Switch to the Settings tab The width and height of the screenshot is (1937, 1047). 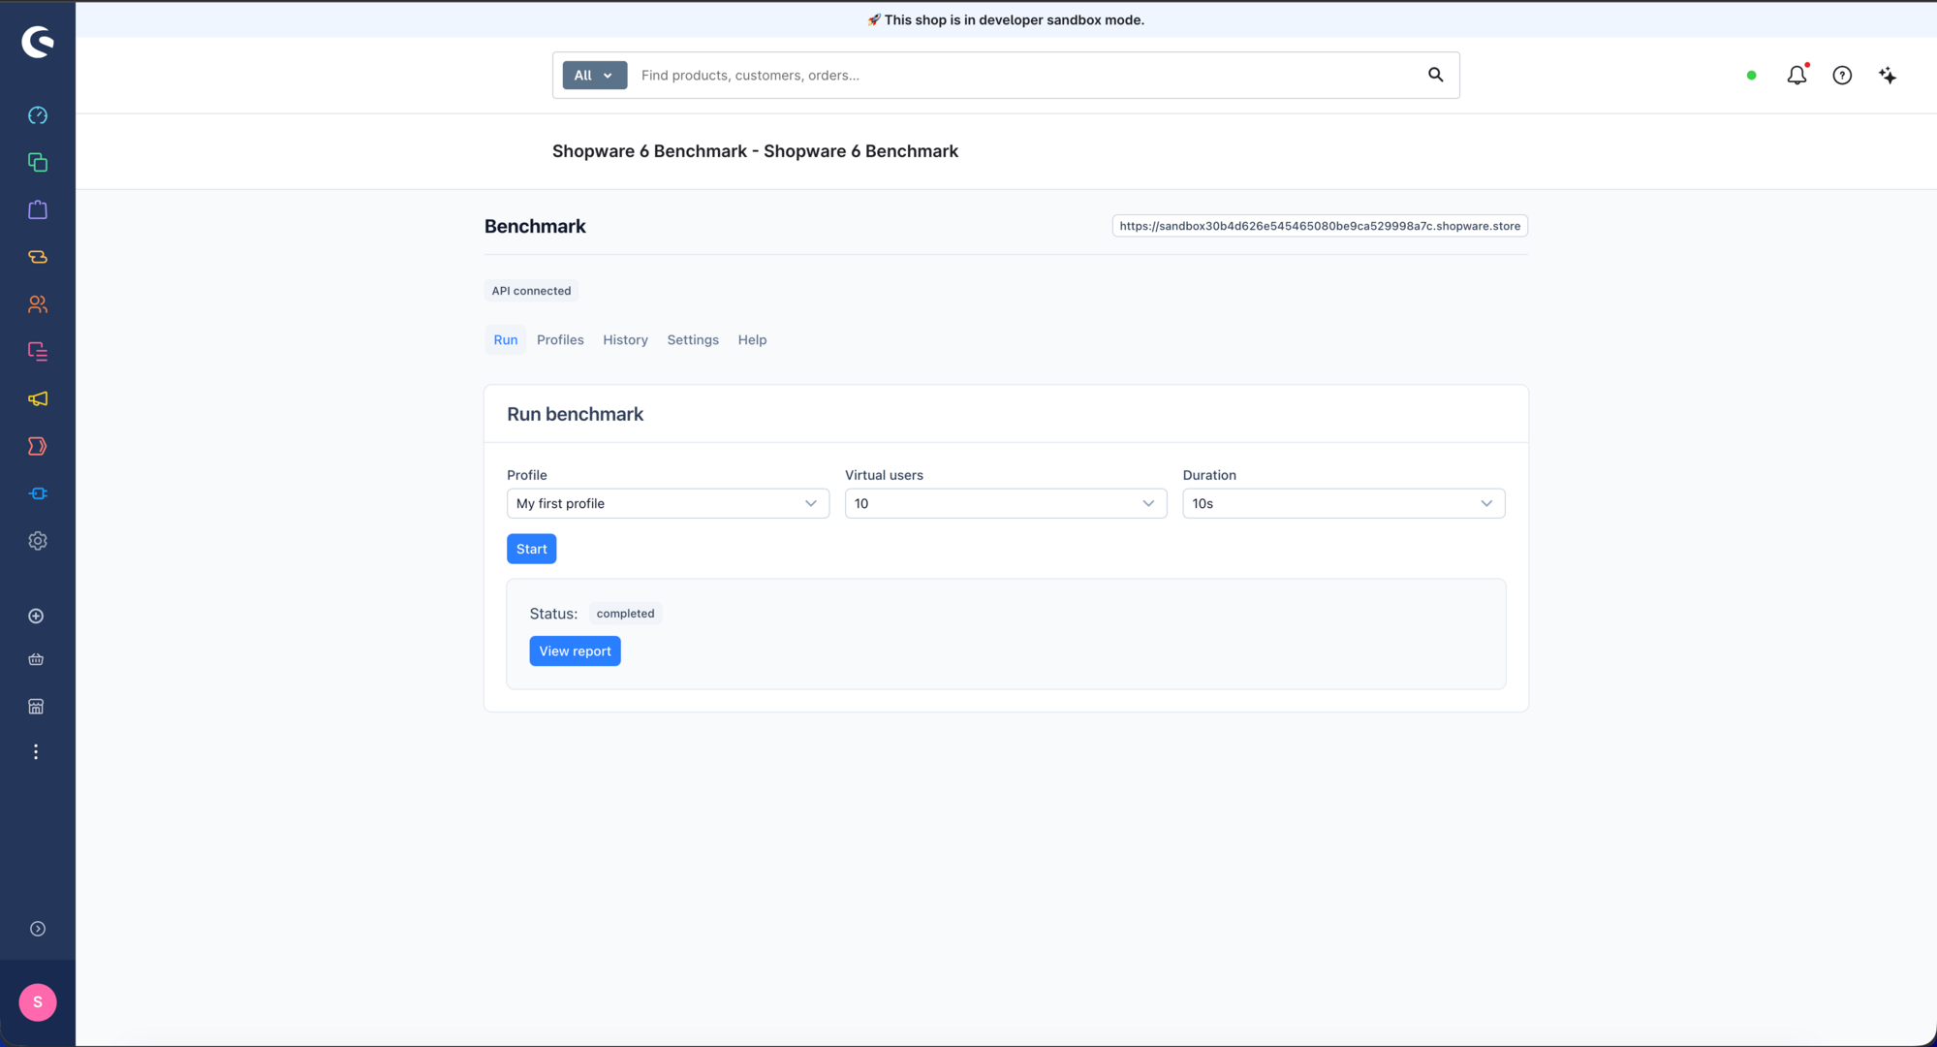coord(693,340)
